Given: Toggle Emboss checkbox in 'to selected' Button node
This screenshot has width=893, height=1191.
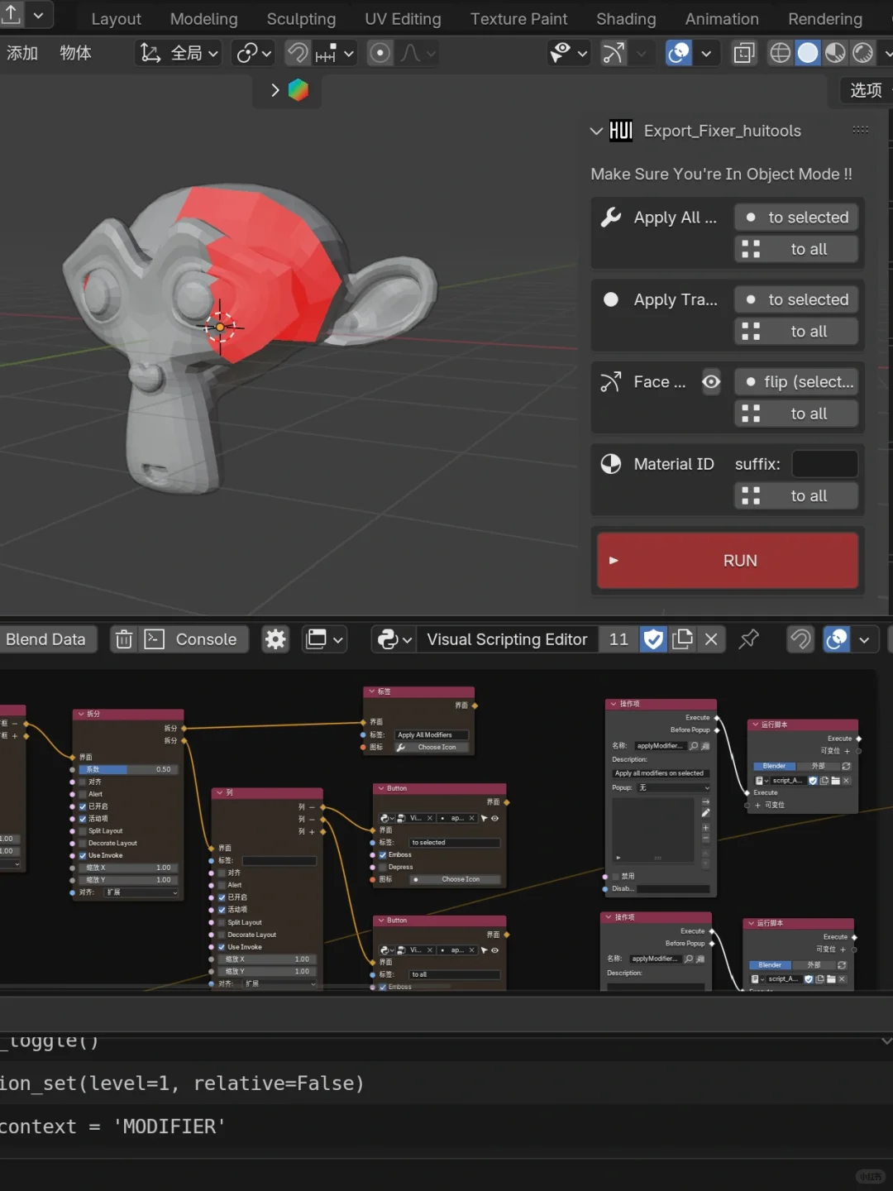Looking at the screenshot, I should pos(383,855).
